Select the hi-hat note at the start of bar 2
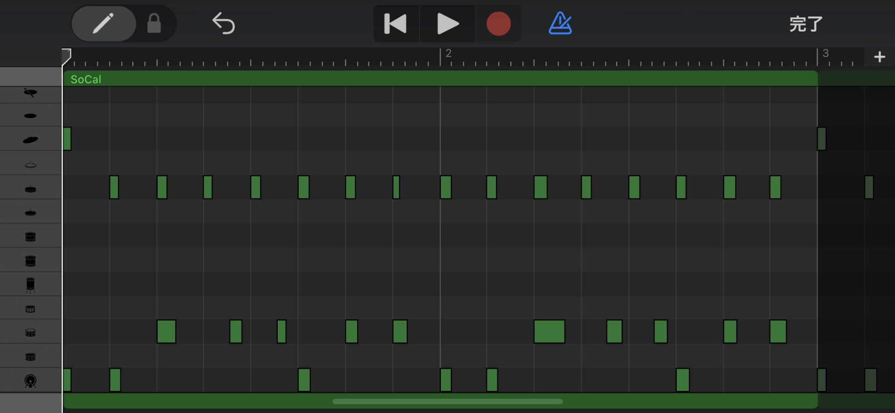 (446, 187)
